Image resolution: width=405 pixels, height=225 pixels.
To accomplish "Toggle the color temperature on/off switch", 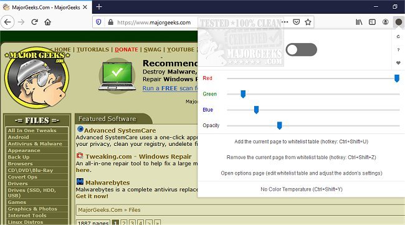I will (302, 50).
